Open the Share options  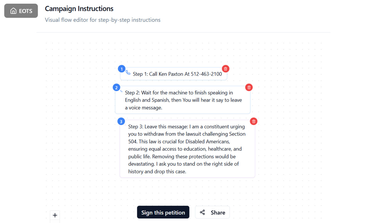212,212
